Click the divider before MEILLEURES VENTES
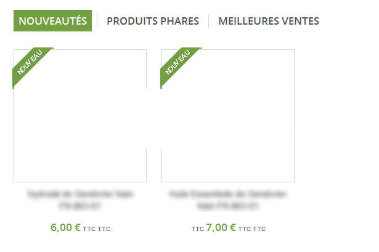Screen dimensions: 379x252 (x=208, y=21)
